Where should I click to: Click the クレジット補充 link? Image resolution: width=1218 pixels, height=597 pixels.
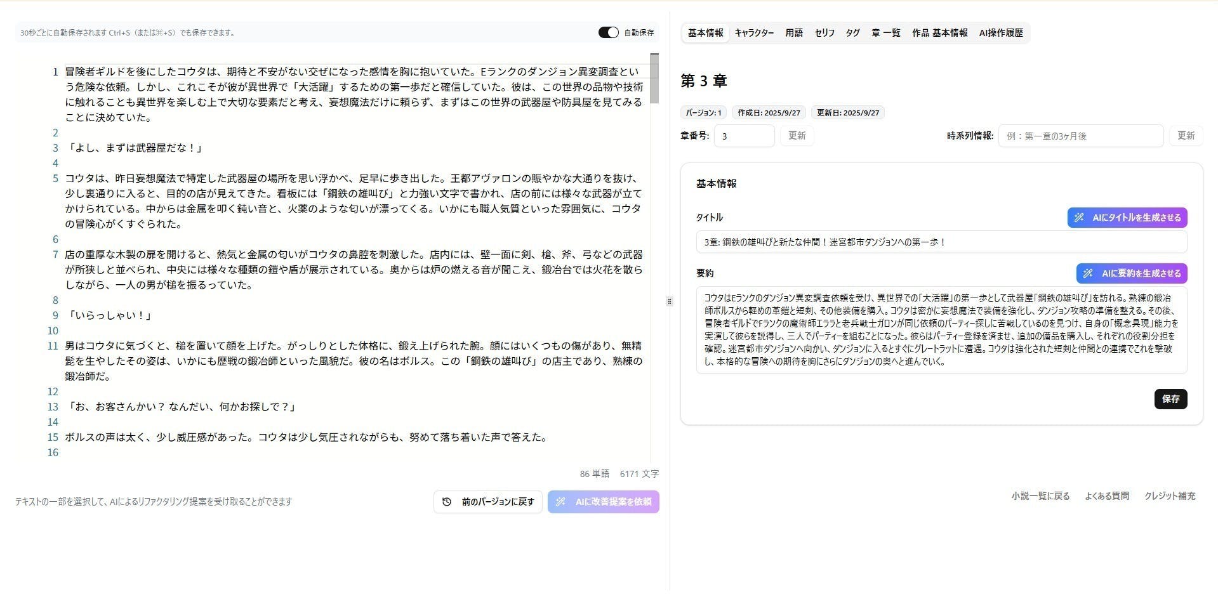pos(1170,496)
